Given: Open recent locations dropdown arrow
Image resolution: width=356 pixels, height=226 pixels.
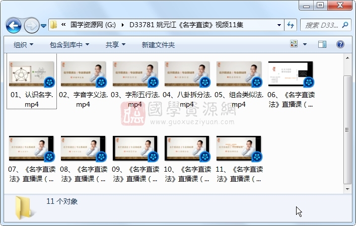Looking at the screenshot, I should [x=44, y=26].
